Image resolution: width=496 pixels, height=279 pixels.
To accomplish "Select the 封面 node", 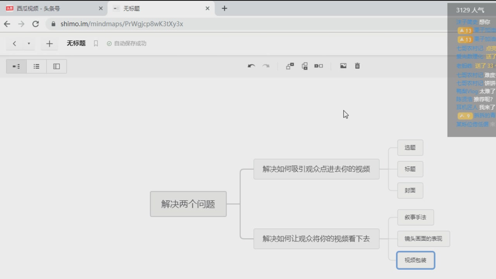I will tap(410, 190).
